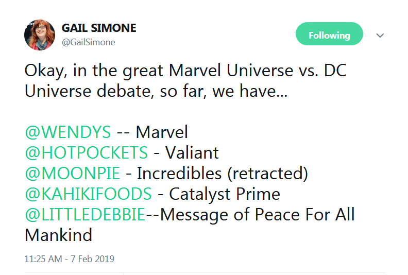Open the @WENDYS mention
Image resolution: width=408 pixels, height=275 pixels.
coord(68,132)
